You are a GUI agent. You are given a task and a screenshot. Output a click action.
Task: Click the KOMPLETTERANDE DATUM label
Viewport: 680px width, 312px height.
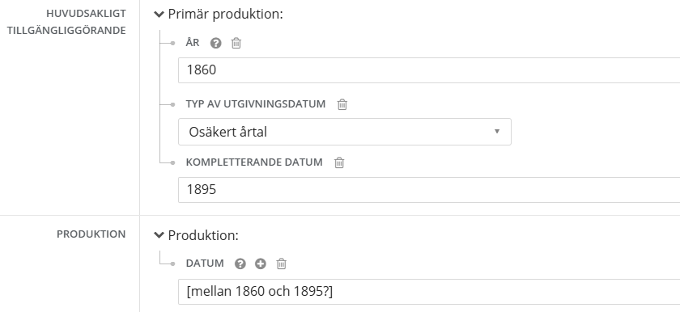click(254, 162)
